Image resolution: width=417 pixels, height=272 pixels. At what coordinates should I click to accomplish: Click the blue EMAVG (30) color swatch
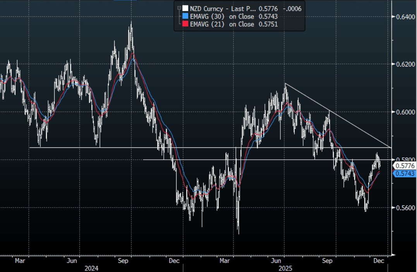tap(185, 16)
